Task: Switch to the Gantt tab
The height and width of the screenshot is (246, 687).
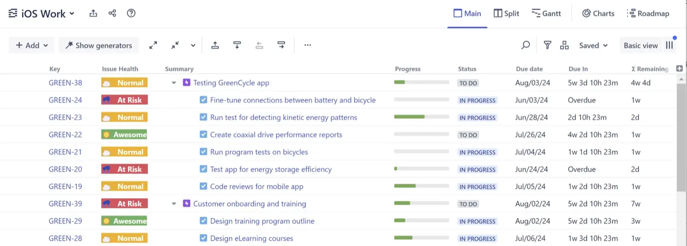Action: (x=546, y=13)
